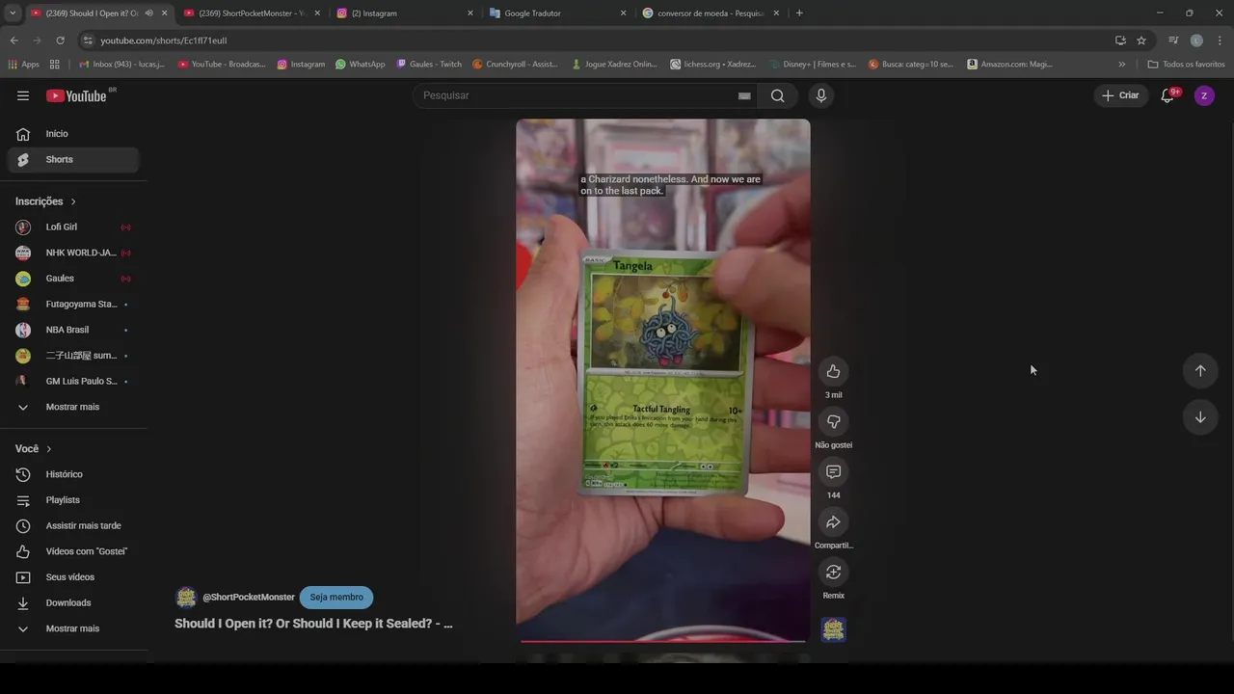Image resolution: width=1234 pixels, height=694 pixels.
Task: Switch to the ShortPocketMonster browser tab
Action: click(x=251, y=13)
